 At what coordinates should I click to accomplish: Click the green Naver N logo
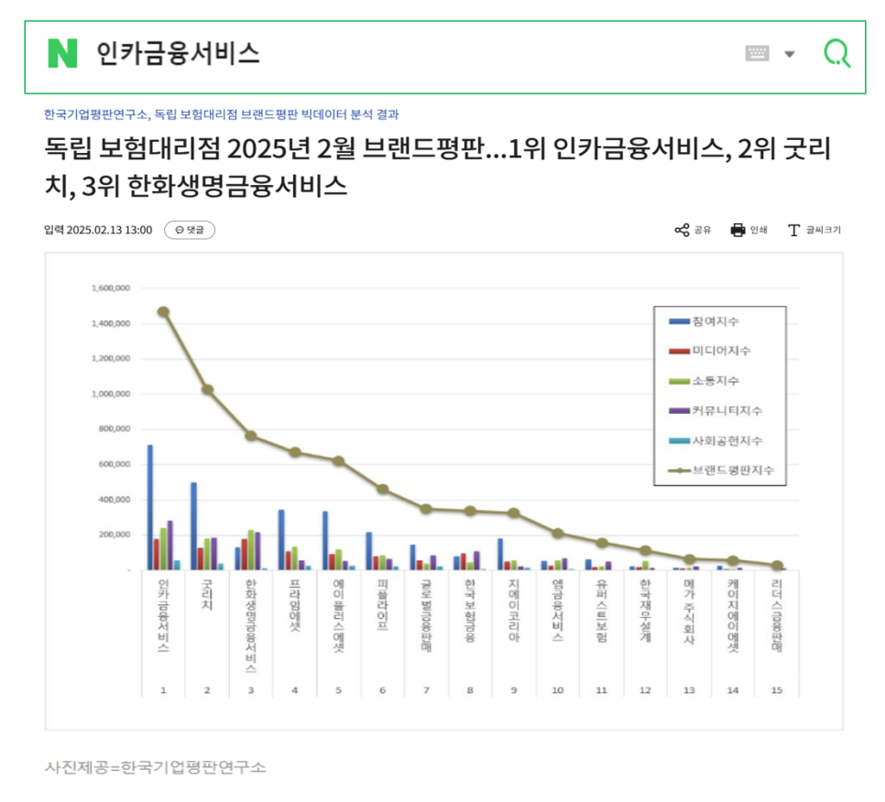point(62,54)
